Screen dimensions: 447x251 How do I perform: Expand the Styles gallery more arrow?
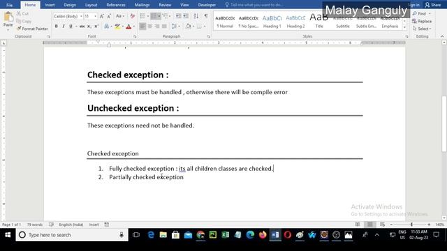point(404,27)
